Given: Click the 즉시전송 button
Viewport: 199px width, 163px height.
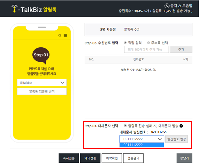Looking at the screenshot, I should [69, 158].
